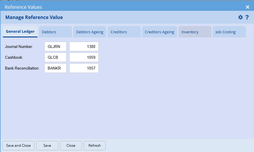Show the Creditors Ageing tab
This screenshot has width=254, height=152.
pos(159,32)
